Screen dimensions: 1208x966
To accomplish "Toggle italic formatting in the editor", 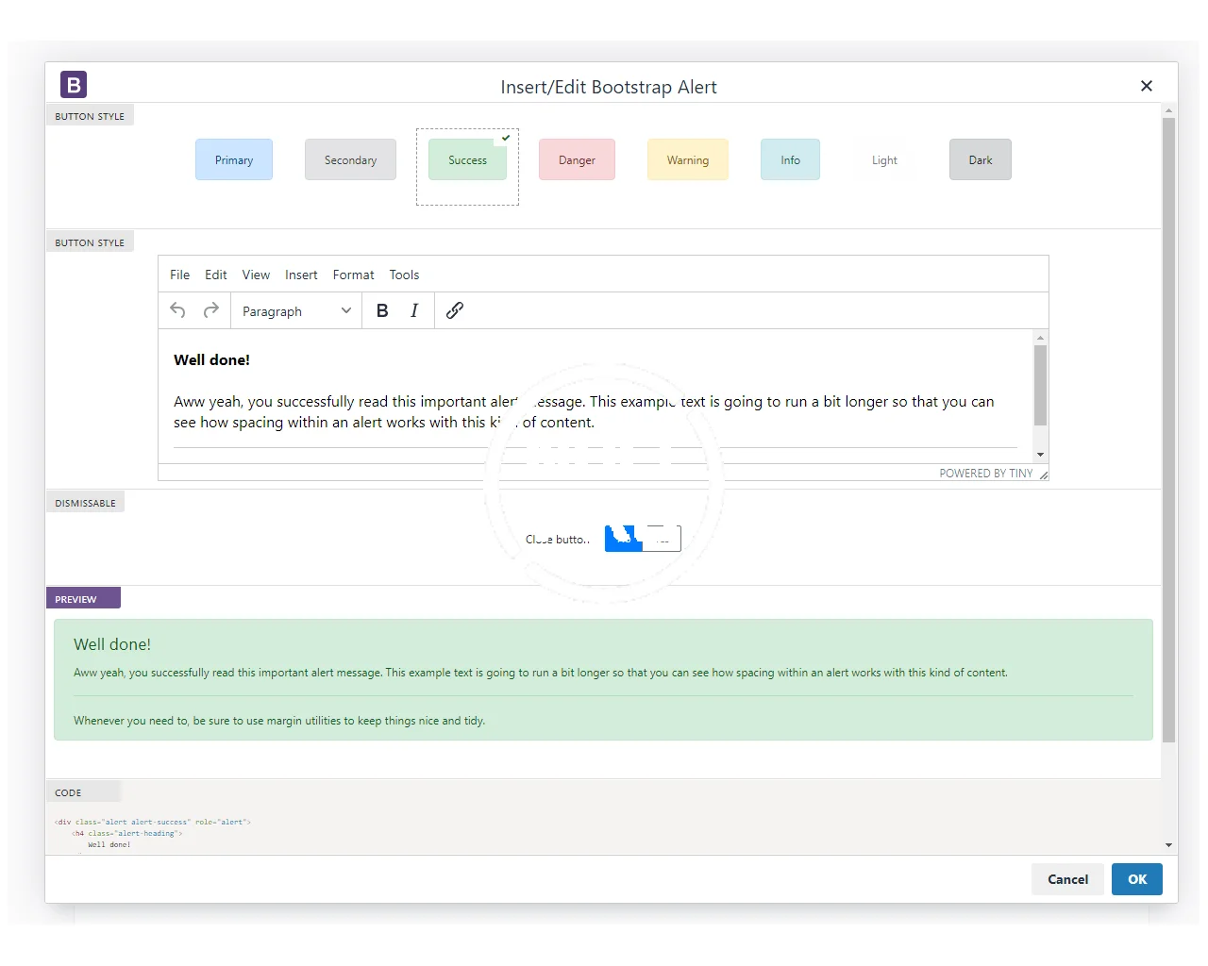I will (x=414, y=310).
